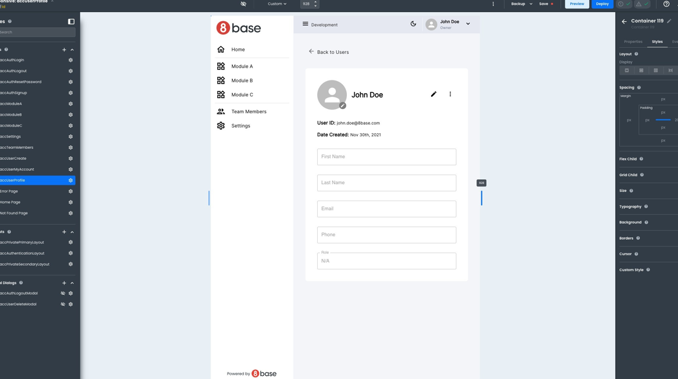Screen dimensions: 678x379
Task: Open settings gear for accAuthLogin page
Action: (x=71, y=60)
